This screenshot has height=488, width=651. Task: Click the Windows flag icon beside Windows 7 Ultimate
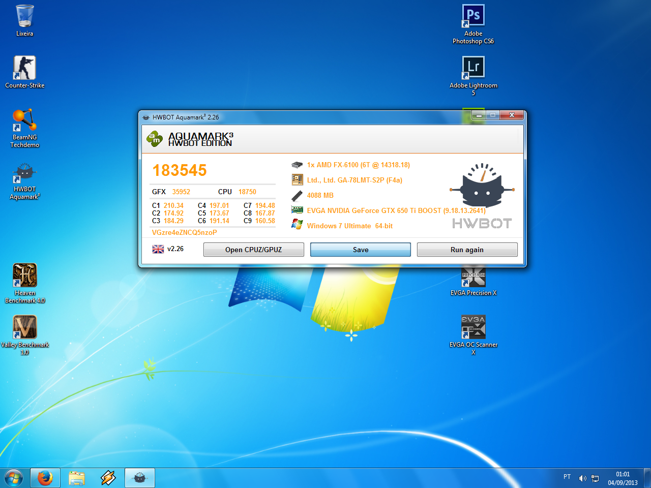pyautogui.click(x=297, y=224)
